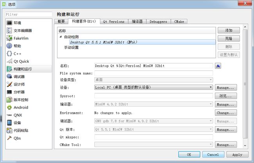This screenshot has width=254, height=163.
Task: Select the C++ braces icon
Action: [9, 54]
